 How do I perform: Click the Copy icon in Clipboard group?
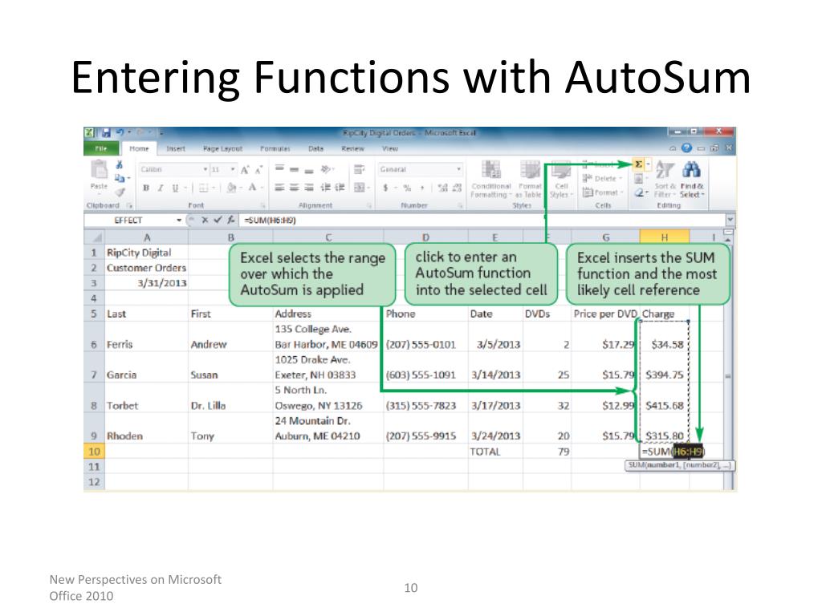coord(120,179)
